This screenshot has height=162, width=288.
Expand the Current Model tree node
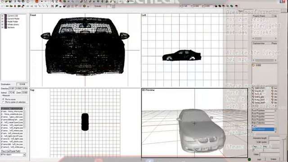(x=2, y=19)
